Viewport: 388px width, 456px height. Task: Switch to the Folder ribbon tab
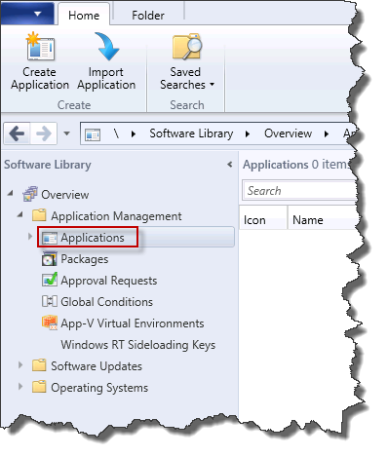(148, 16)
